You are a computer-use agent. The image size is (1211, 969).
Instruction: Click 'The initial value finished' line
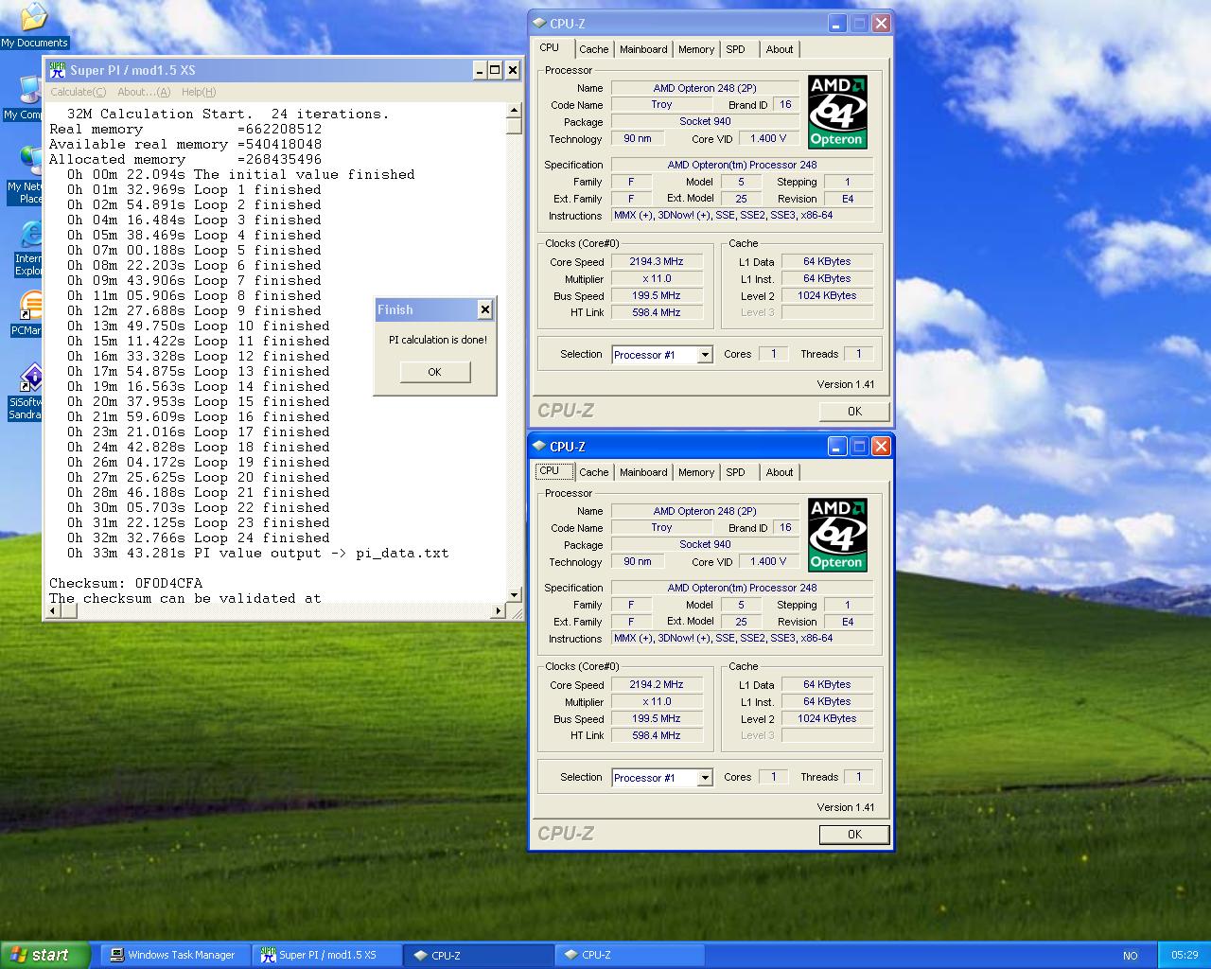click(241, 175)
